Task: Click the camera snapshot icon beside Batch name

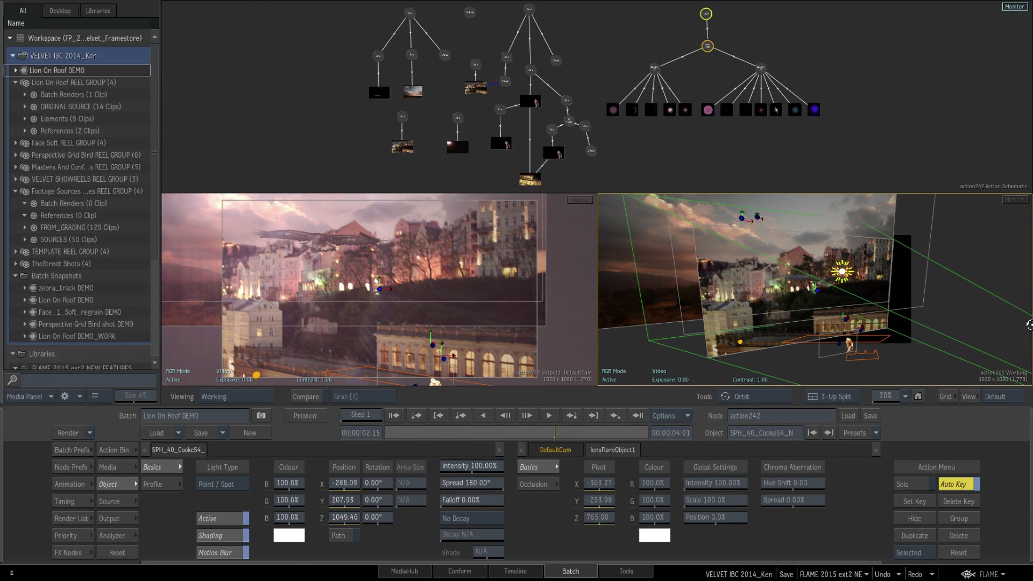Action: click(x=261, y=416)
